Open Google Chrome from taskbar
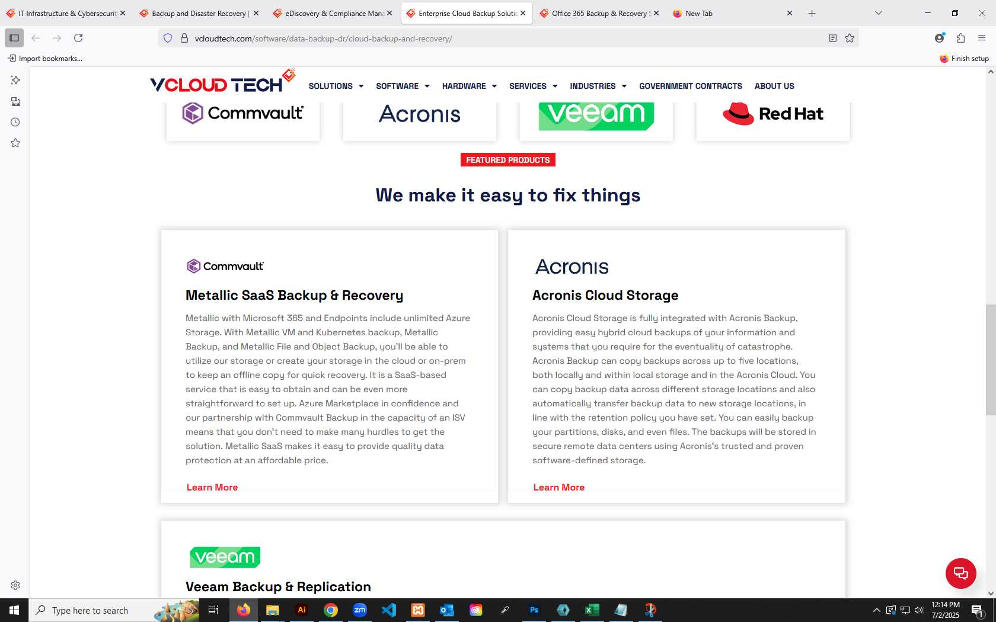 click(331, 610)
